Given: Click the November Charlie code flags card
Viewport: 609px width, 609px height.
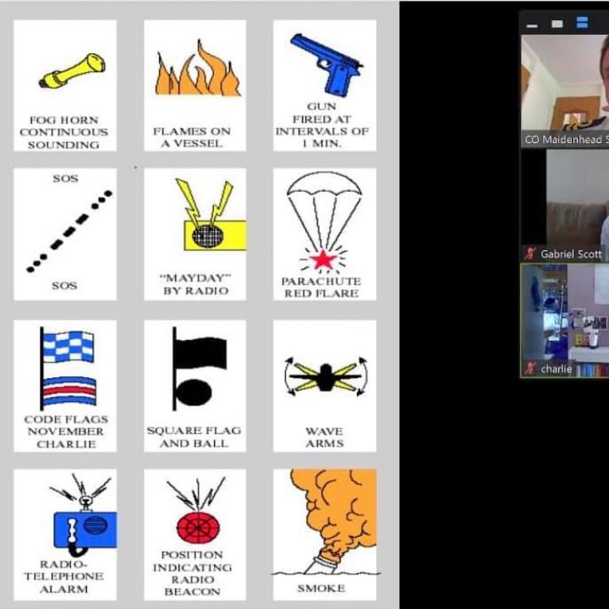Looking at the screenshot, I should (64, 386).
